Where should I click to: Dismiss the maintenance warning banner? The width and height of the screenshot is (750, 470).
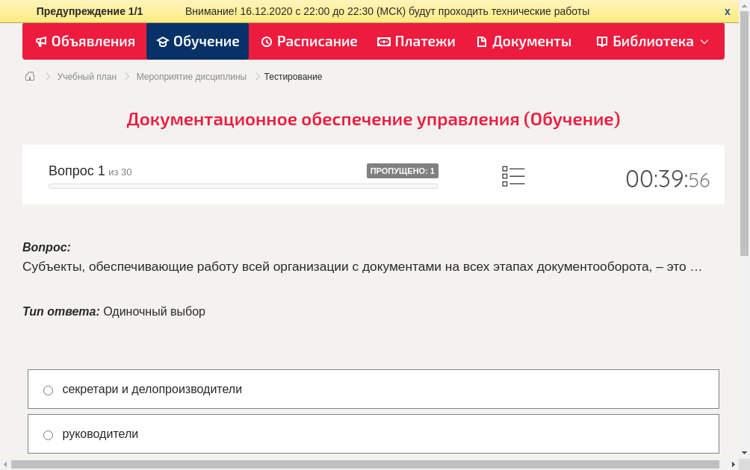coord(727,11)
